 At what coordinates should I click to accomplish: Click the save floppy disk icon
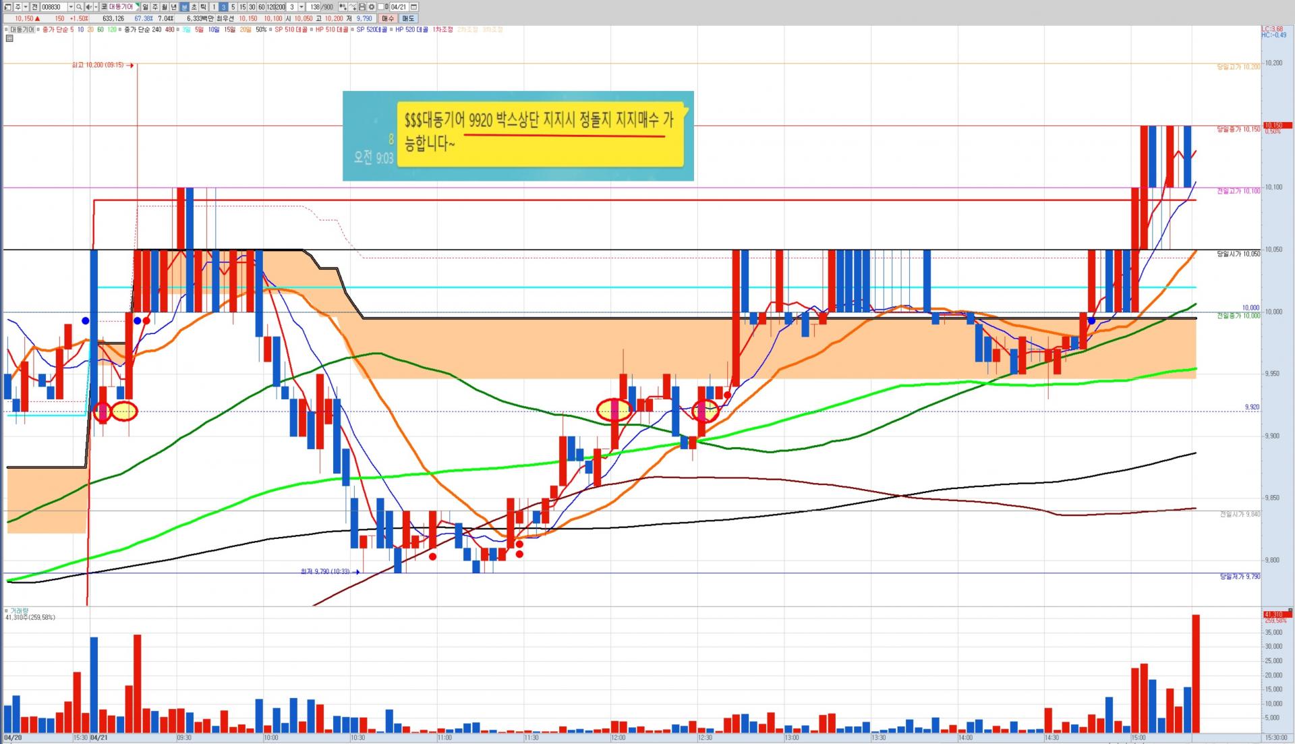(x=362, y=7)
